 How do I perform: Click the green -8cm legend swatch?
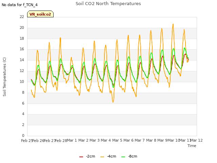pos(123,157)
